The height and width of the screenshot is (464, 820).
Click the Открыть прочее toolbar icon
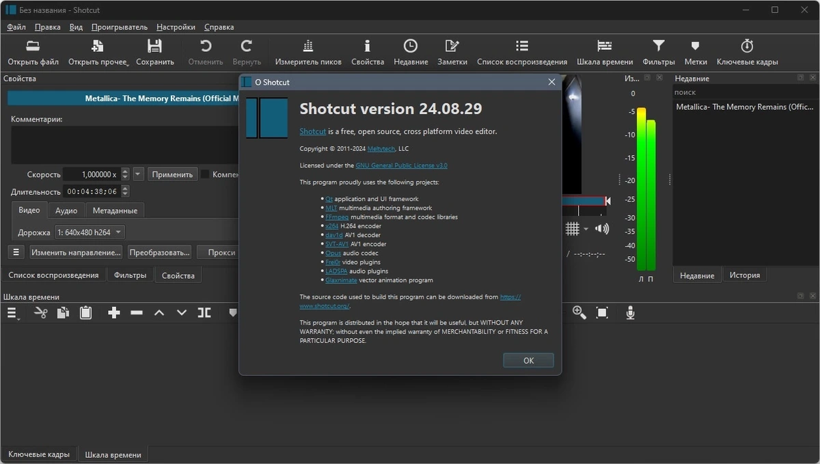tap(98, 46)
